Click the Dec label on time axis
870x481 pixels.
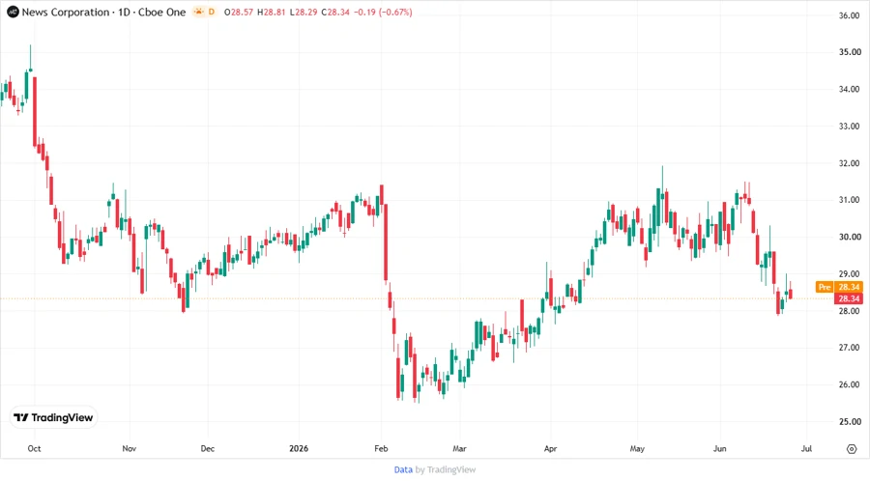tap(208, 449)
